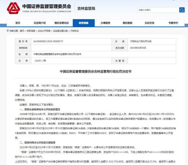The width and height of the screenshot is (188, 165).
Task: Click the location pin icon near breadcrumb
Action: click(x=8, y=31)
